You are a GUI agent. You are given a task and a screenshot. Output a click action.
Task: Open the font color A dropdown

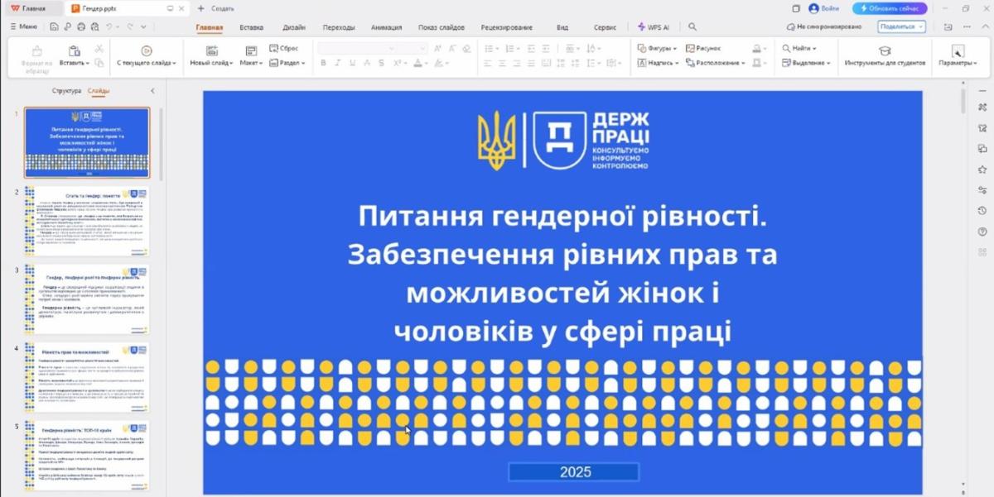(421, 63)
